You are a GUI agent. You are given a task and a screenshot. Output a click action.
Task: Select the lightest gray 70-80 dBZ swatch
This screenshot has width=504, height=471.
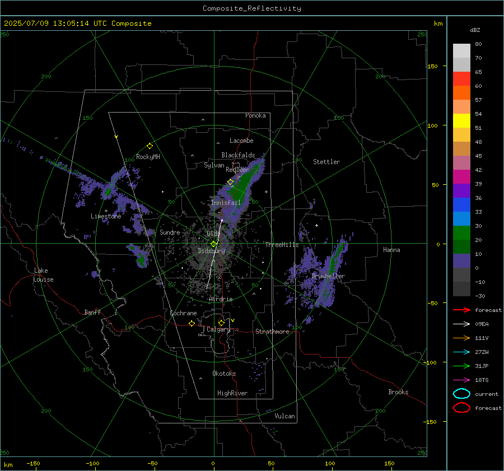pyautogui.click(x=461, y=51)
